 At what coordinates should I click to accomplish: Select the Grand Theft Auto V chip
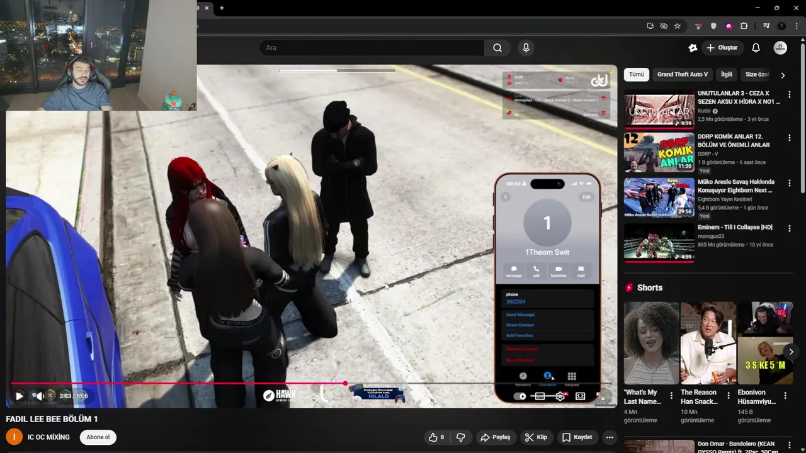pyautogui.click(x=683, y=74)
